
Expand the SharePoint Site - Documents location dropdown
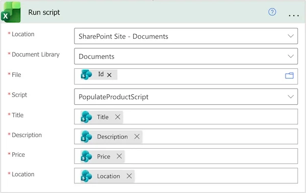(291, 36)
